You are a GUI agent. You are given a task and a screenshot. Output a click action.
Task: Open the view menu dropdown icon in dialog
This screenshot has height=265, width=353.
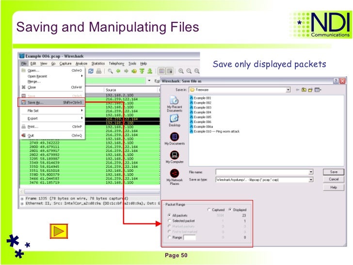pos(318,90)
